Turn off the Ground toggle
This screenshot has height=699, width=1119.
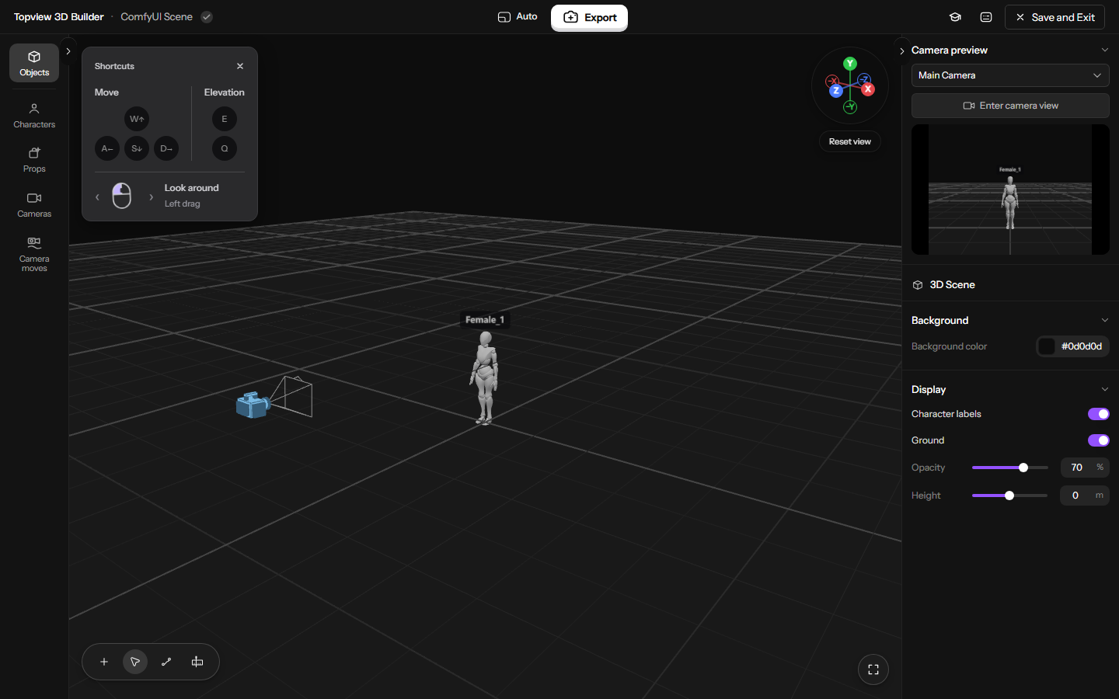coord(1099,440)
